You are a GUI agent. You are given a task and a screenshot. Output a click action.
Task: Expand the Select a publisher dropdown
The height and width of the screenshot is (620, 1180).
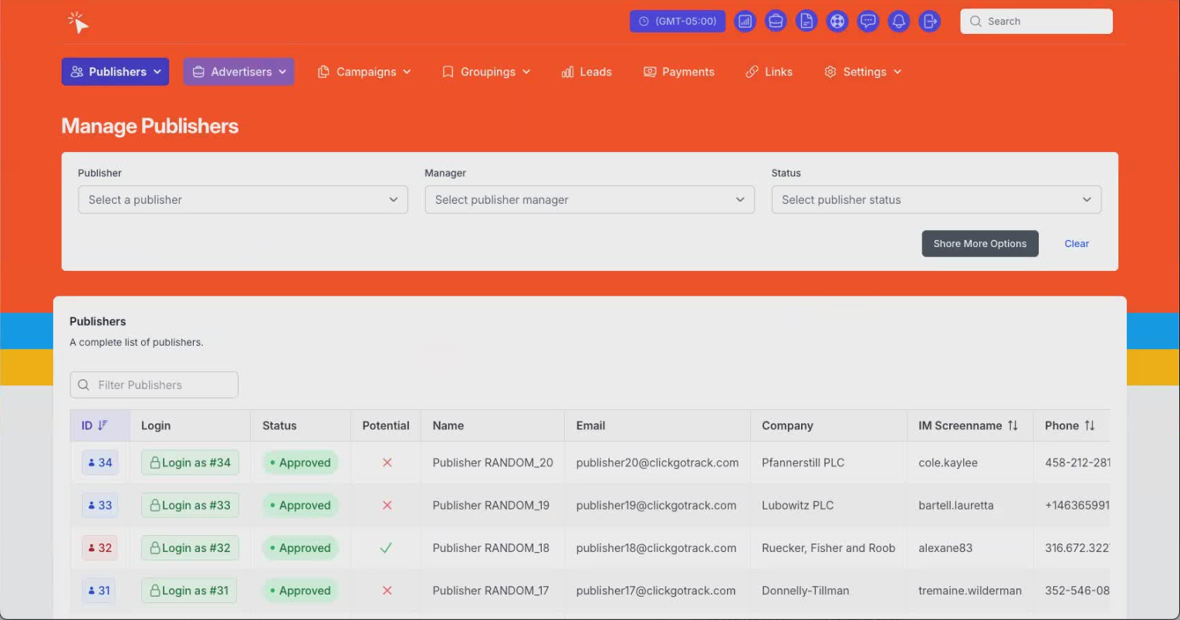coord(242,200)
